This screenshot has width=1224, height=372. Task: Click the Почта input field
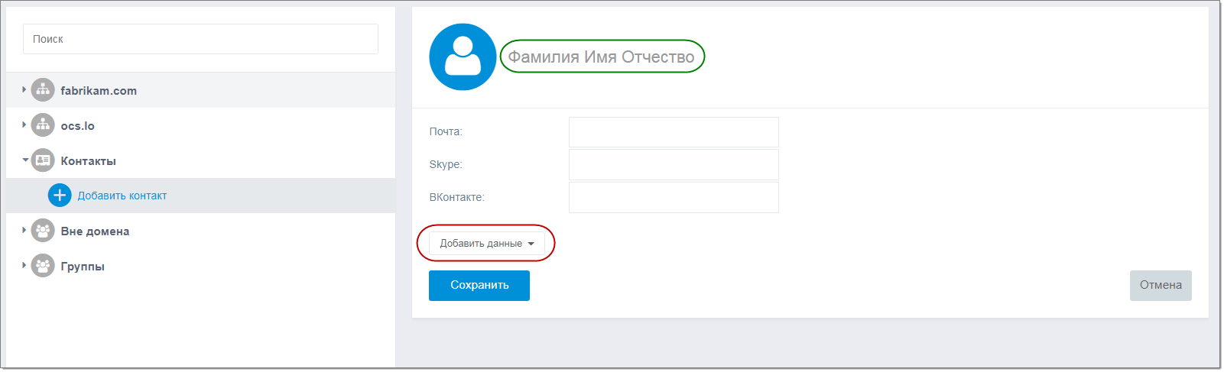click(x=673, y=132)
